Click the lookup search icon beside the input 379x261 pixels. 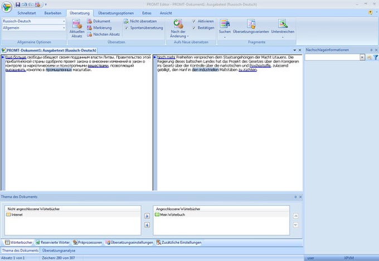click(369, 57)
